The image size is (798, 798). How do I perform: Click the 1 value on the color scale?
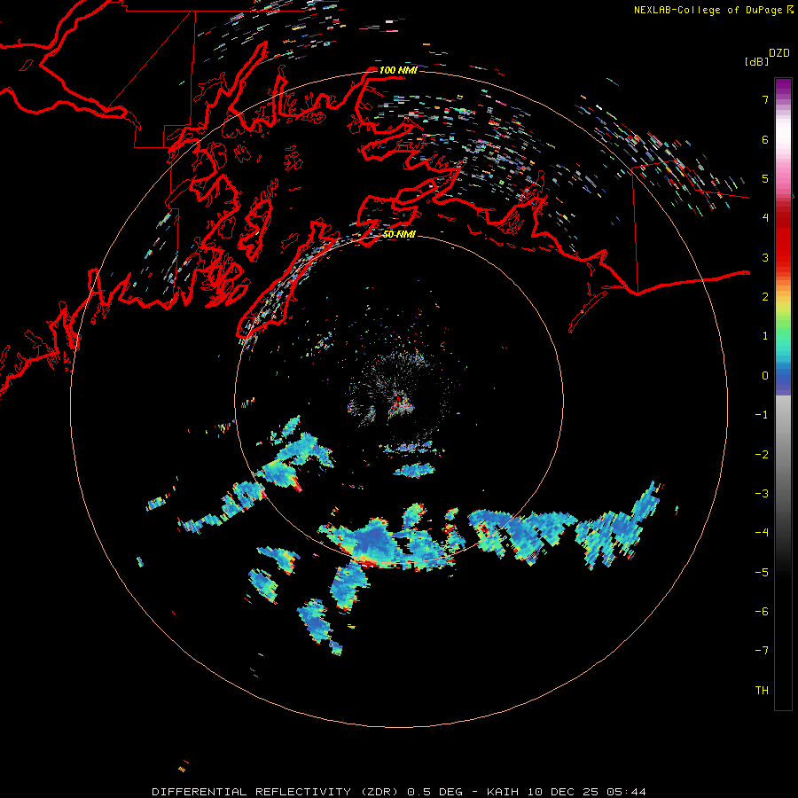click(765, 336)
